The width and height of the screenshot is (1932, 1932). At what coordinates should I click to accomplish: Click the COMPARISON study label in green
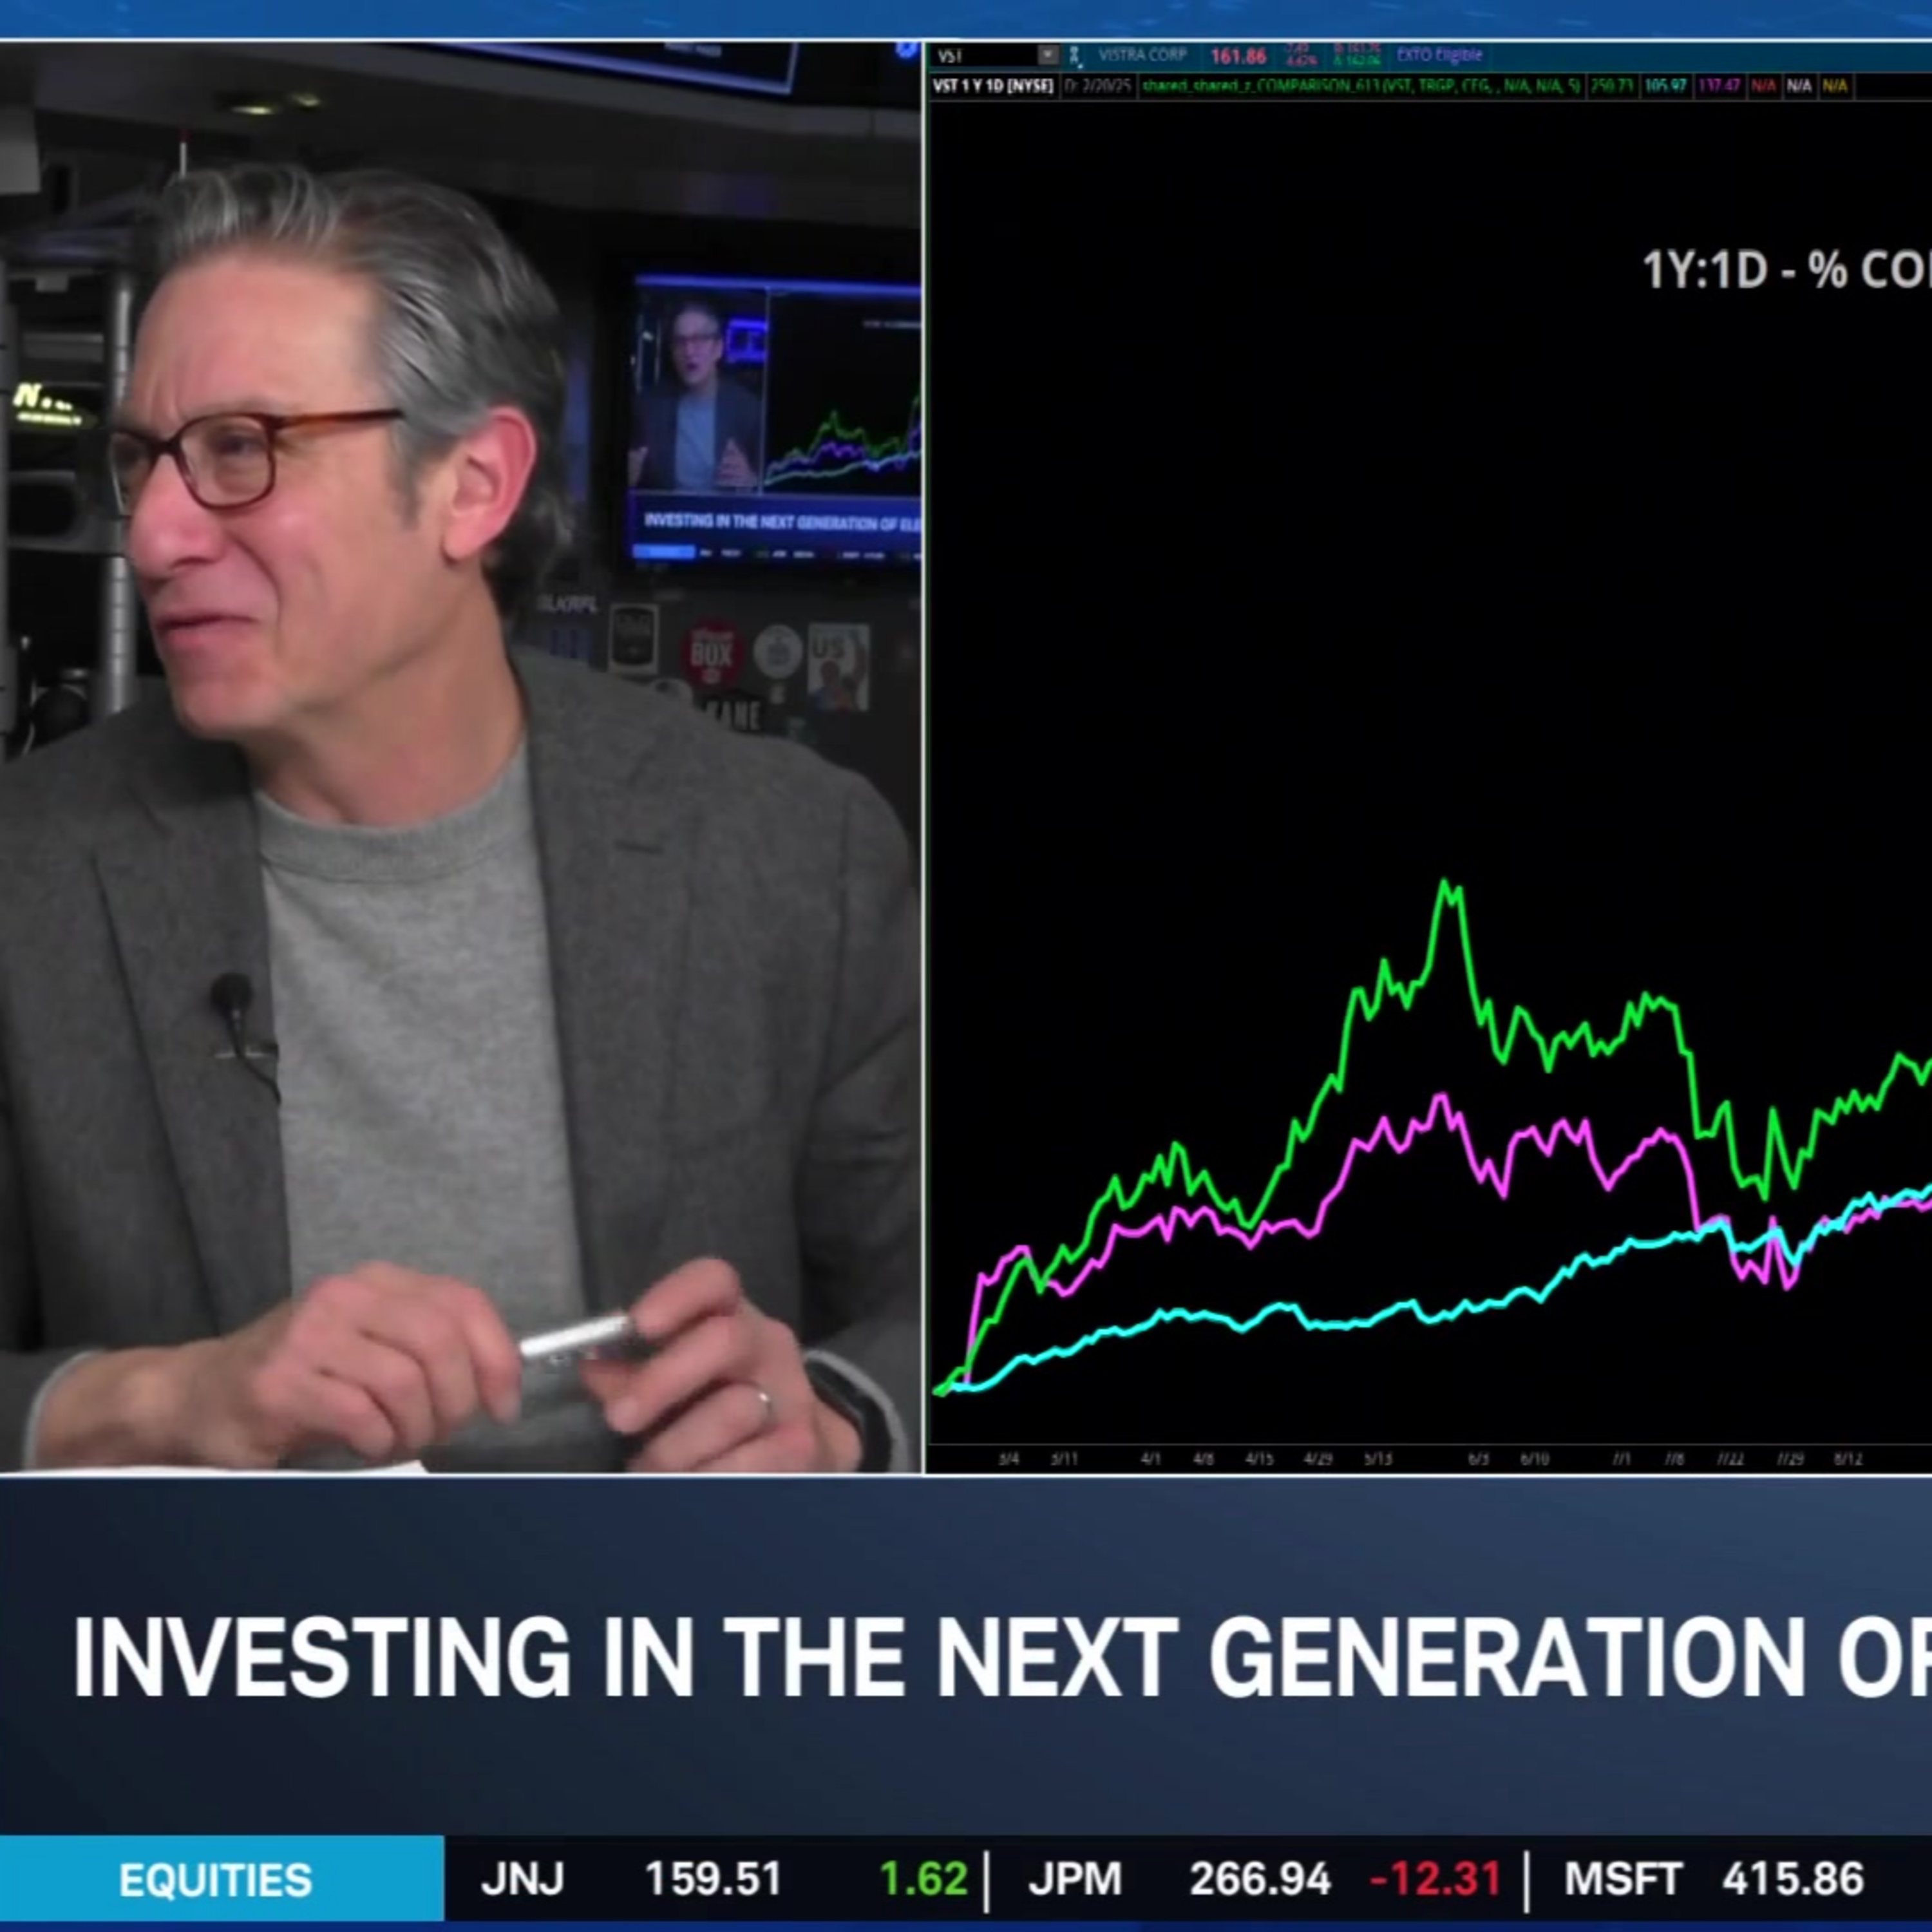click(x=1360, y=87)
